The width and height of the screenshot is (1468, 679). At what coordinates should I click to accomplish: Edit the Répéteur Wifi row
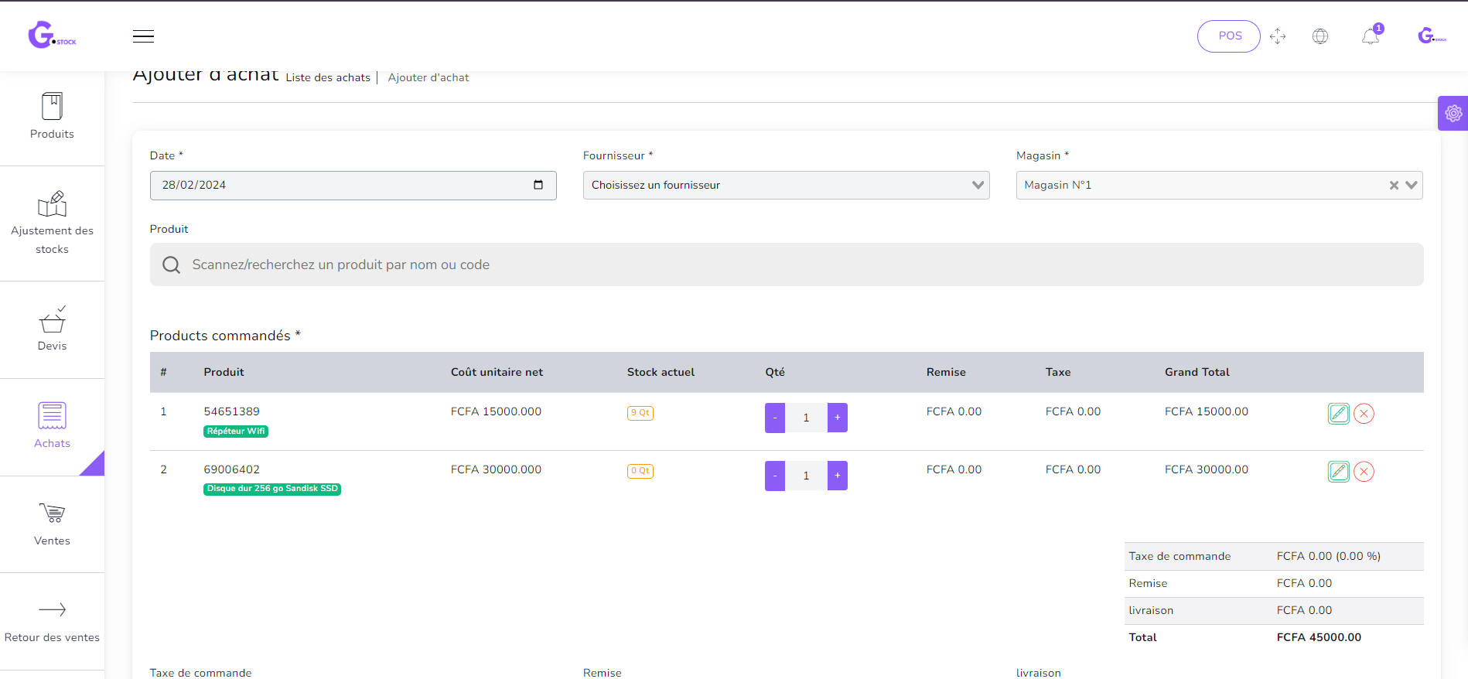(x=1338, y=414)
